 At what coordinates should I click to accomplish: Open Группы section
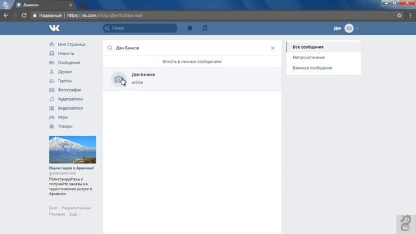65,81
